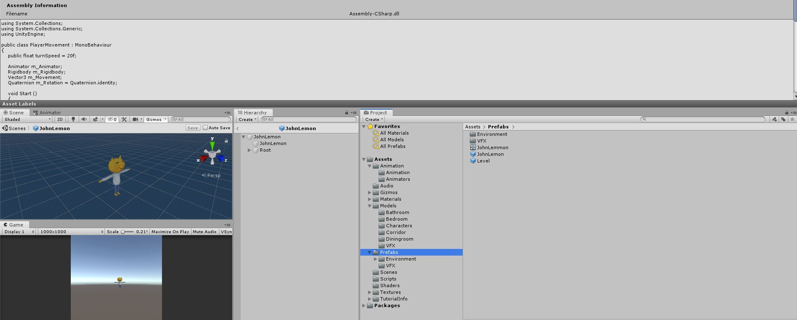Click the scene gizmo Y axis cone

pos(212,145)
